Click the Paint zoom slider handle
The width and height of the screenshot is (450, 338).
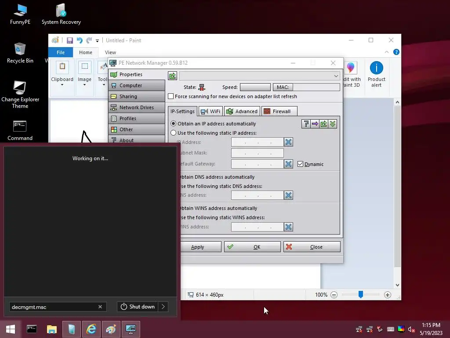click(361, 294)
